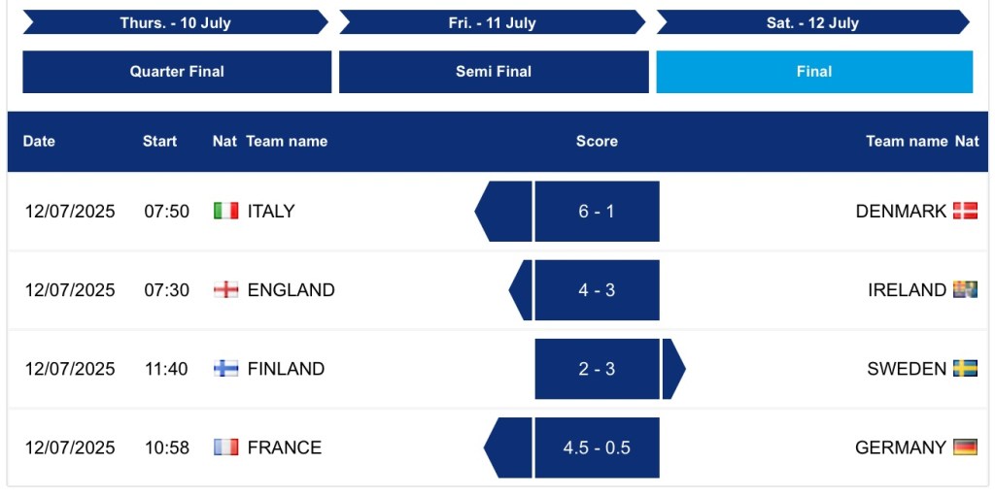This screenshot has width=995, height=497.
Task: Select Thurs. - 10 July date banner
Action: click(x=176, y=22)
